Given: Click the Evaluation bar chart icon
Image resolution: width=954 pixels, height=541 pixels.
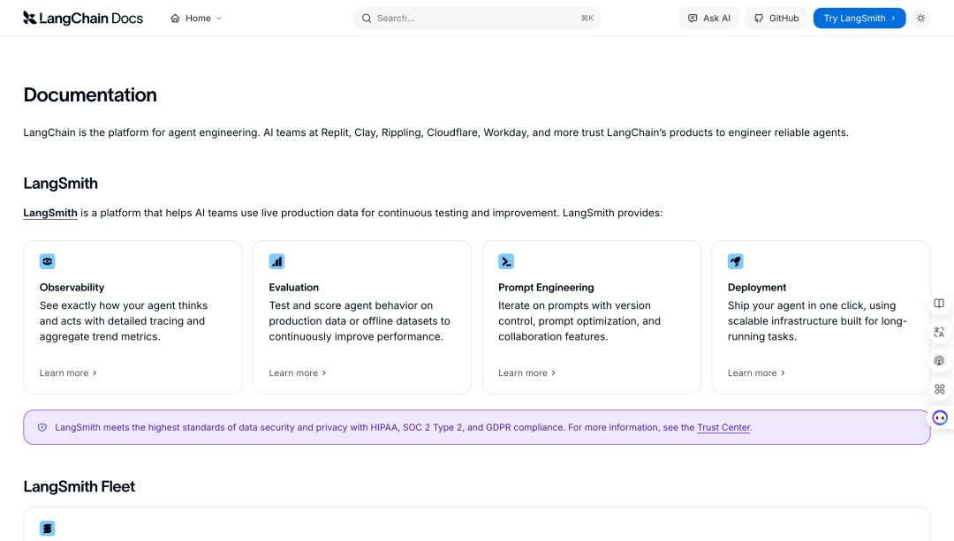Looking at the screenshot, I should point(276,261).
